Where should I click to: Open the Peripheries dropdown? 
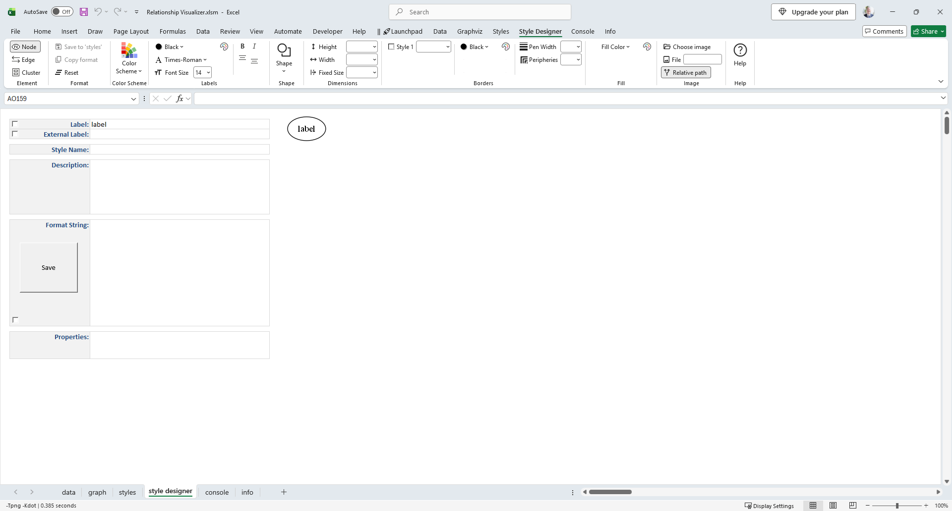pos(578,59)
